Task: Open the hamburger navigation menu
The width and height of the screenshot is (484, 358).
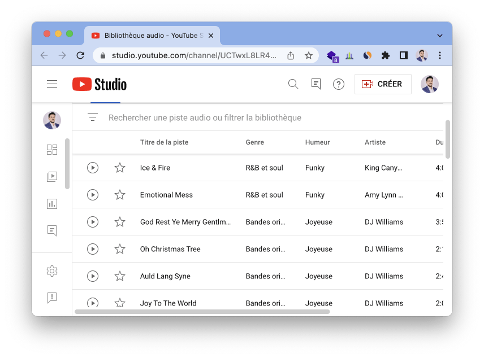Action: 52,84
